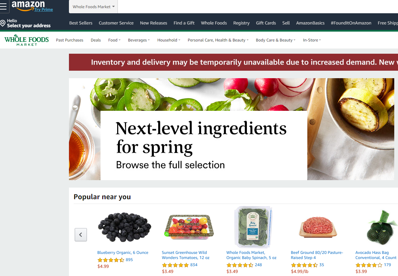398x276 pixels.
Task: Open Past Purchases link
Action: pos(70,40)
